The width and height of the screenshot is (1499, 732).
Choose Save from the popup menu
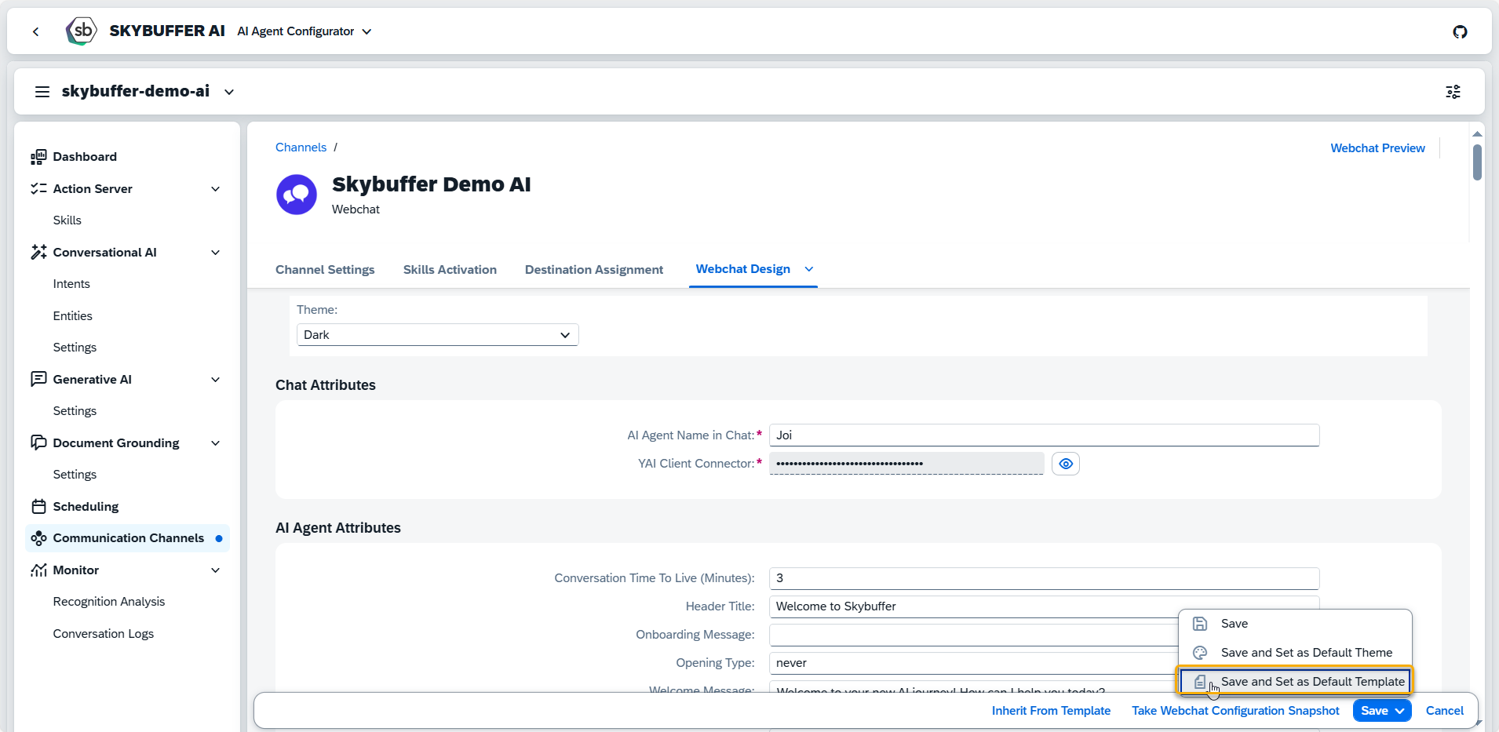pyautogui.click(x=1295, y=624)
